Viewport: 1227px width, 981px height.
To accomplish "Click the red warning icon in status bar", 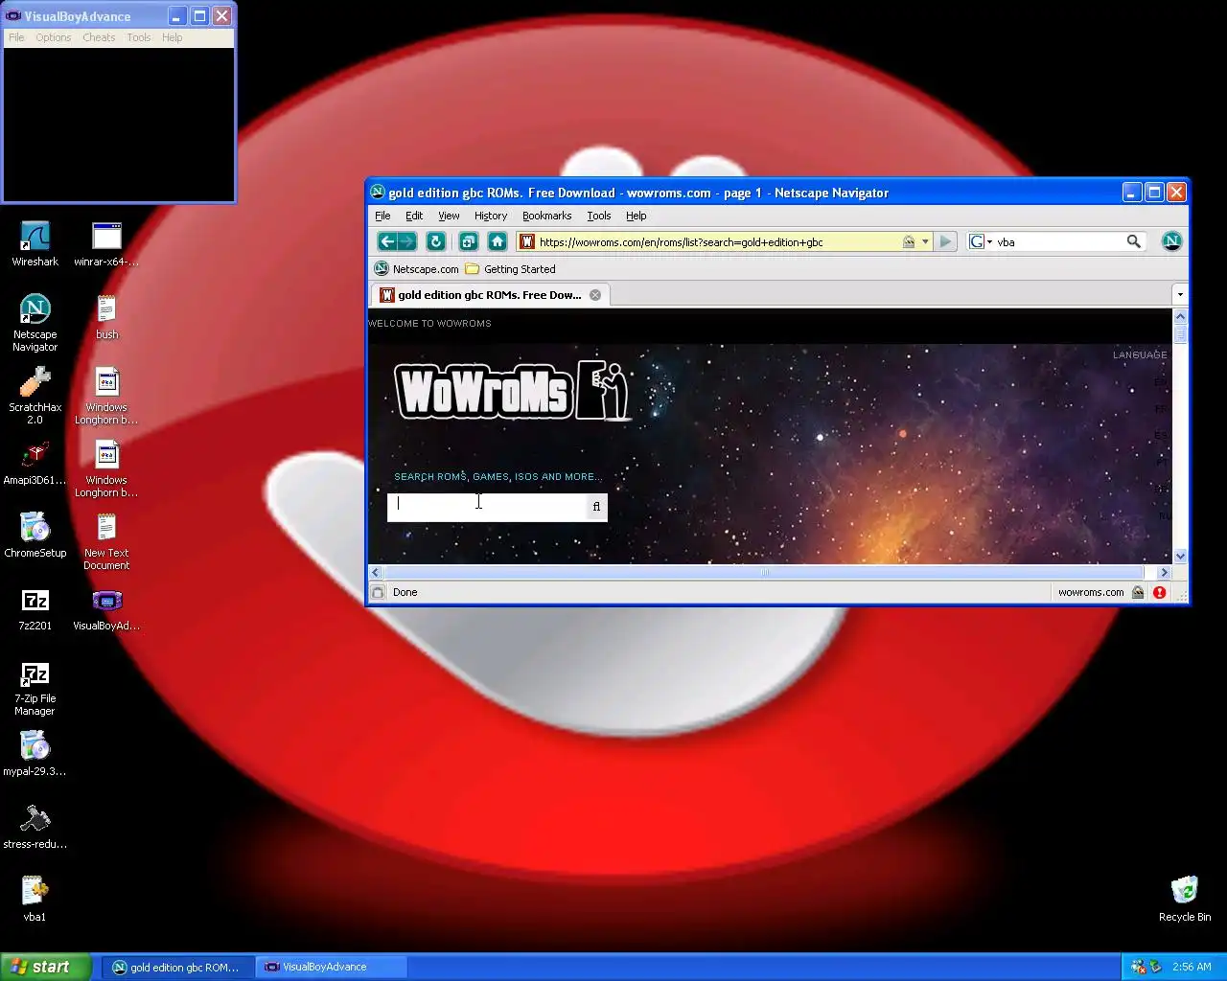I will tap(1159, 592).
